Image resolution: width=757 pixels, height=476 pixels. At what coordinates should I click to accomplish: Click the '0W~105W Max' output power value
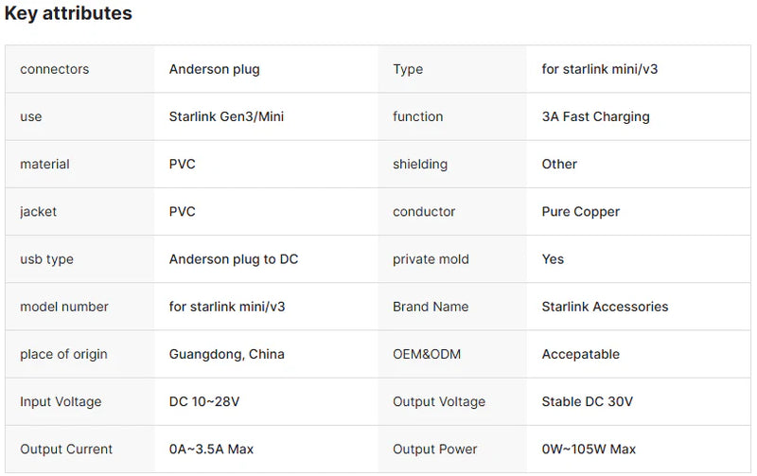pos(589,449)
